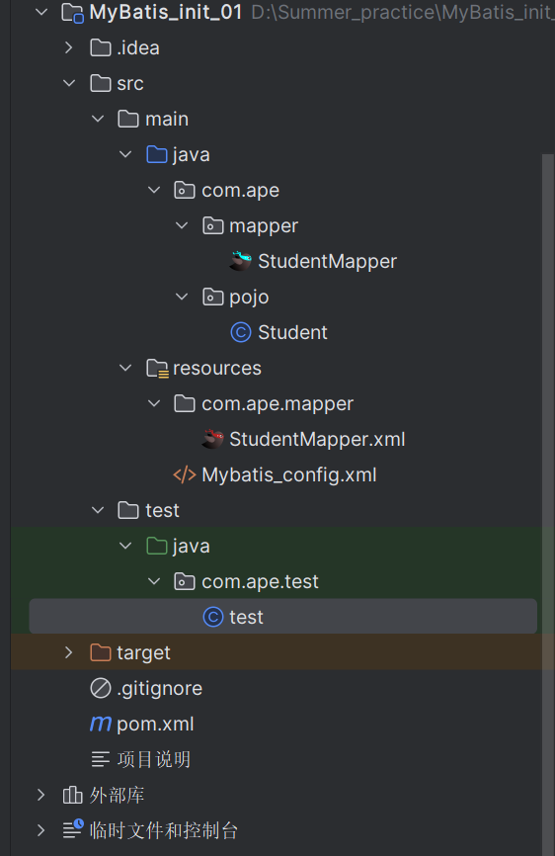Screen dimensions: 555x856
Task: Click the pojo package icon
Action: point(212,297)
